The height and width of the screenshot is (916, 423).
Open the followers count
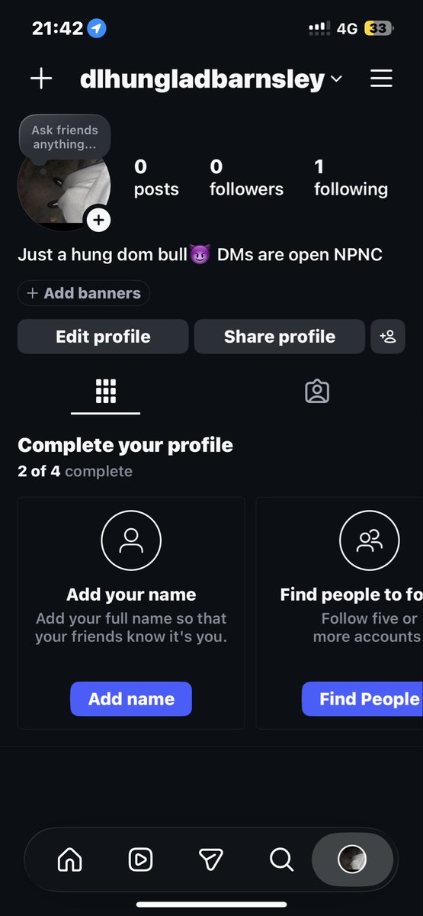click(246, 178)
